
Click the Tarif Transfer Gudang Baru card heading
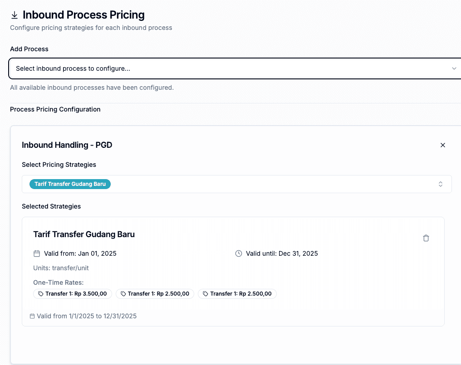84,234
